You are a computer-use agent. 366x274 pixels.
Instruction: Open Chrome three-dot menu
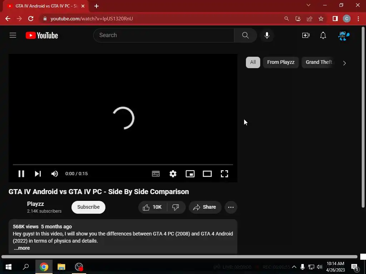[x=358, y=19]
